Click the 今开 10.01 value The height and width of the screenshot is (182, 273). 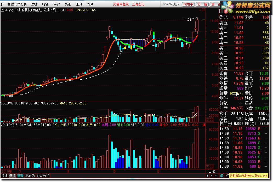click(264, 73)
